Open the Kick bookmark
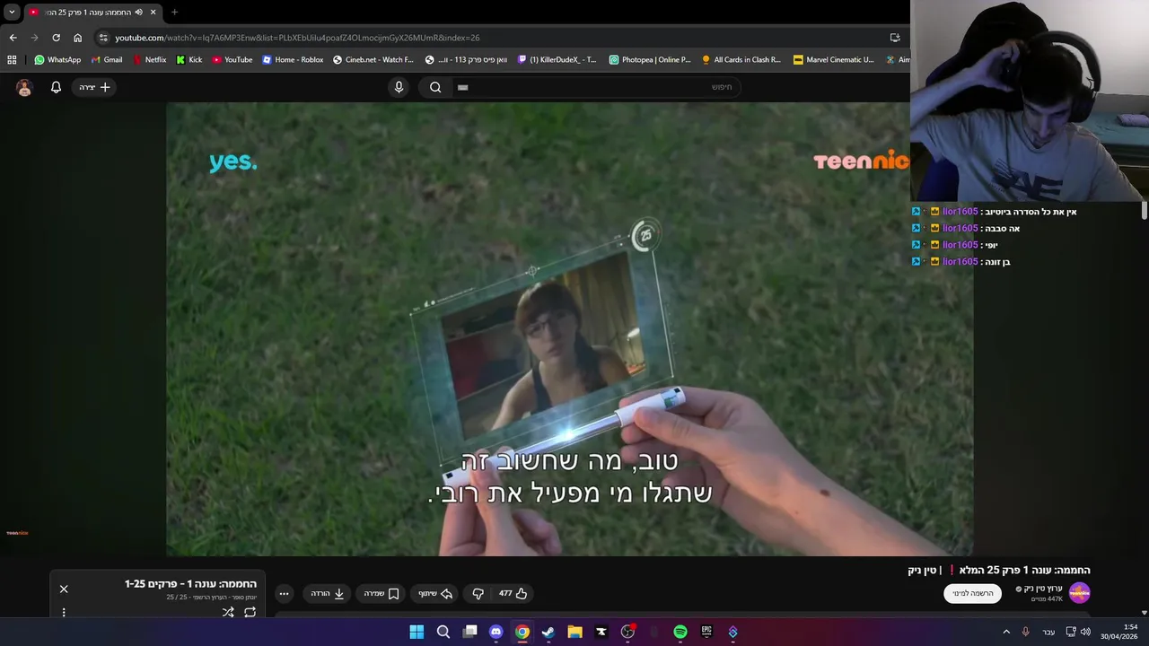The height and width of the screenshot is (646, 1149). coord(189,60)
